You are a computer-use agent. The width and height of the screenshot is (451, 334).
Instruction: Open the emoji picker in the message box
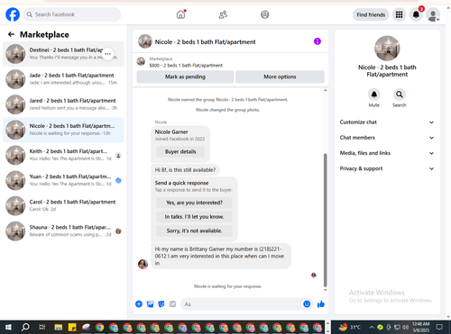click(x=307, y=304)
